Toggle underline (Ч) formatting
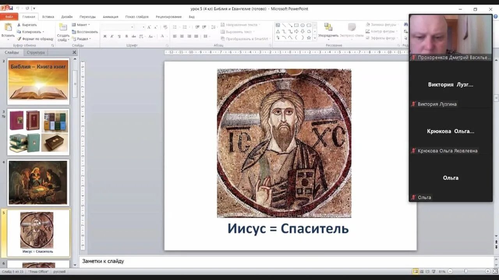Image resolution: width=499 pixels, height=280 pixels. tap(119, 36)
